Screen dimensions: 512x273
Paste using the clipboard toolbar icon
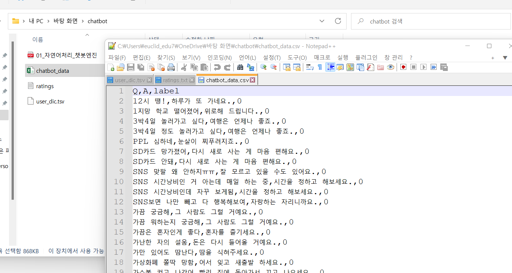pyautogui.click(x=204, y=67)
